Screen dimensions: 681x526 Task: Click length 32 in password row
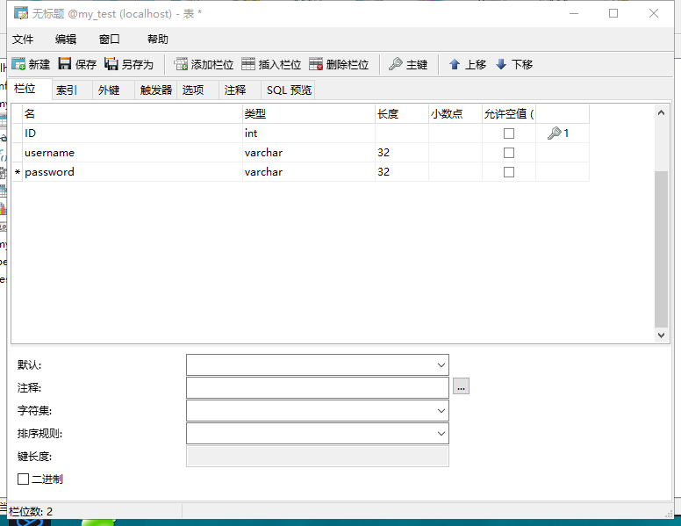[x=402, y=172]
